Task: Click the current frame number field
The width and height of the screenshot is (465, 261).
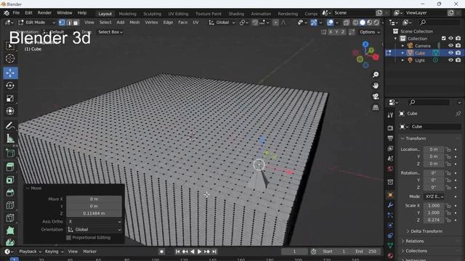Action: 294,252
